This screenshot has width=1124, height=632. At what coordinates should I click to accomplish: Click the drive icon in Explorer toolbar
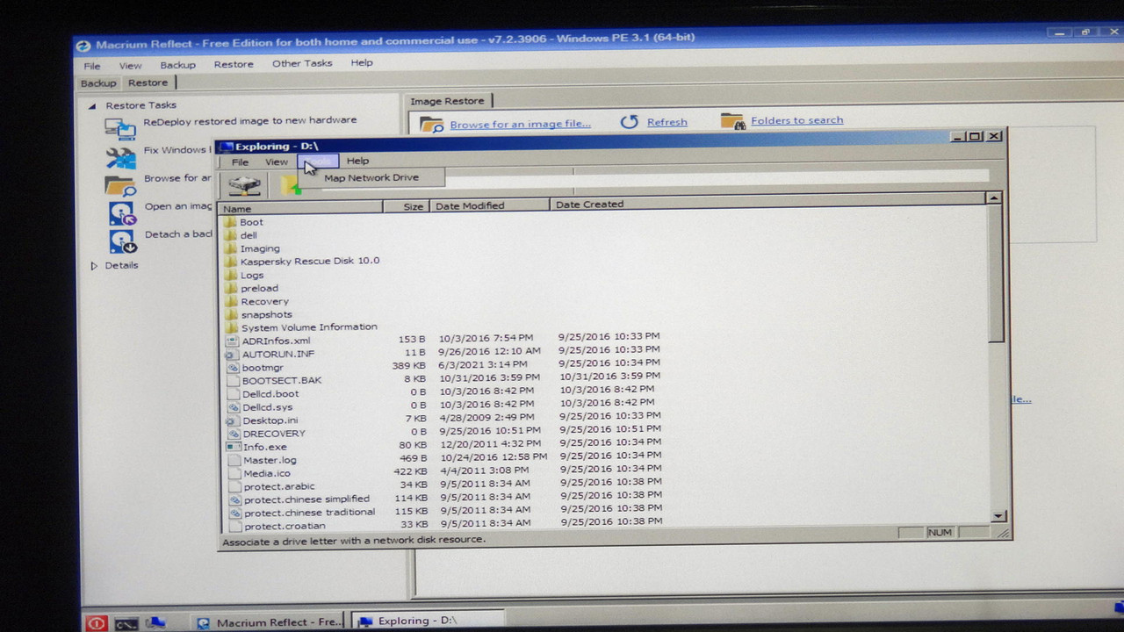tap(244, 184)
